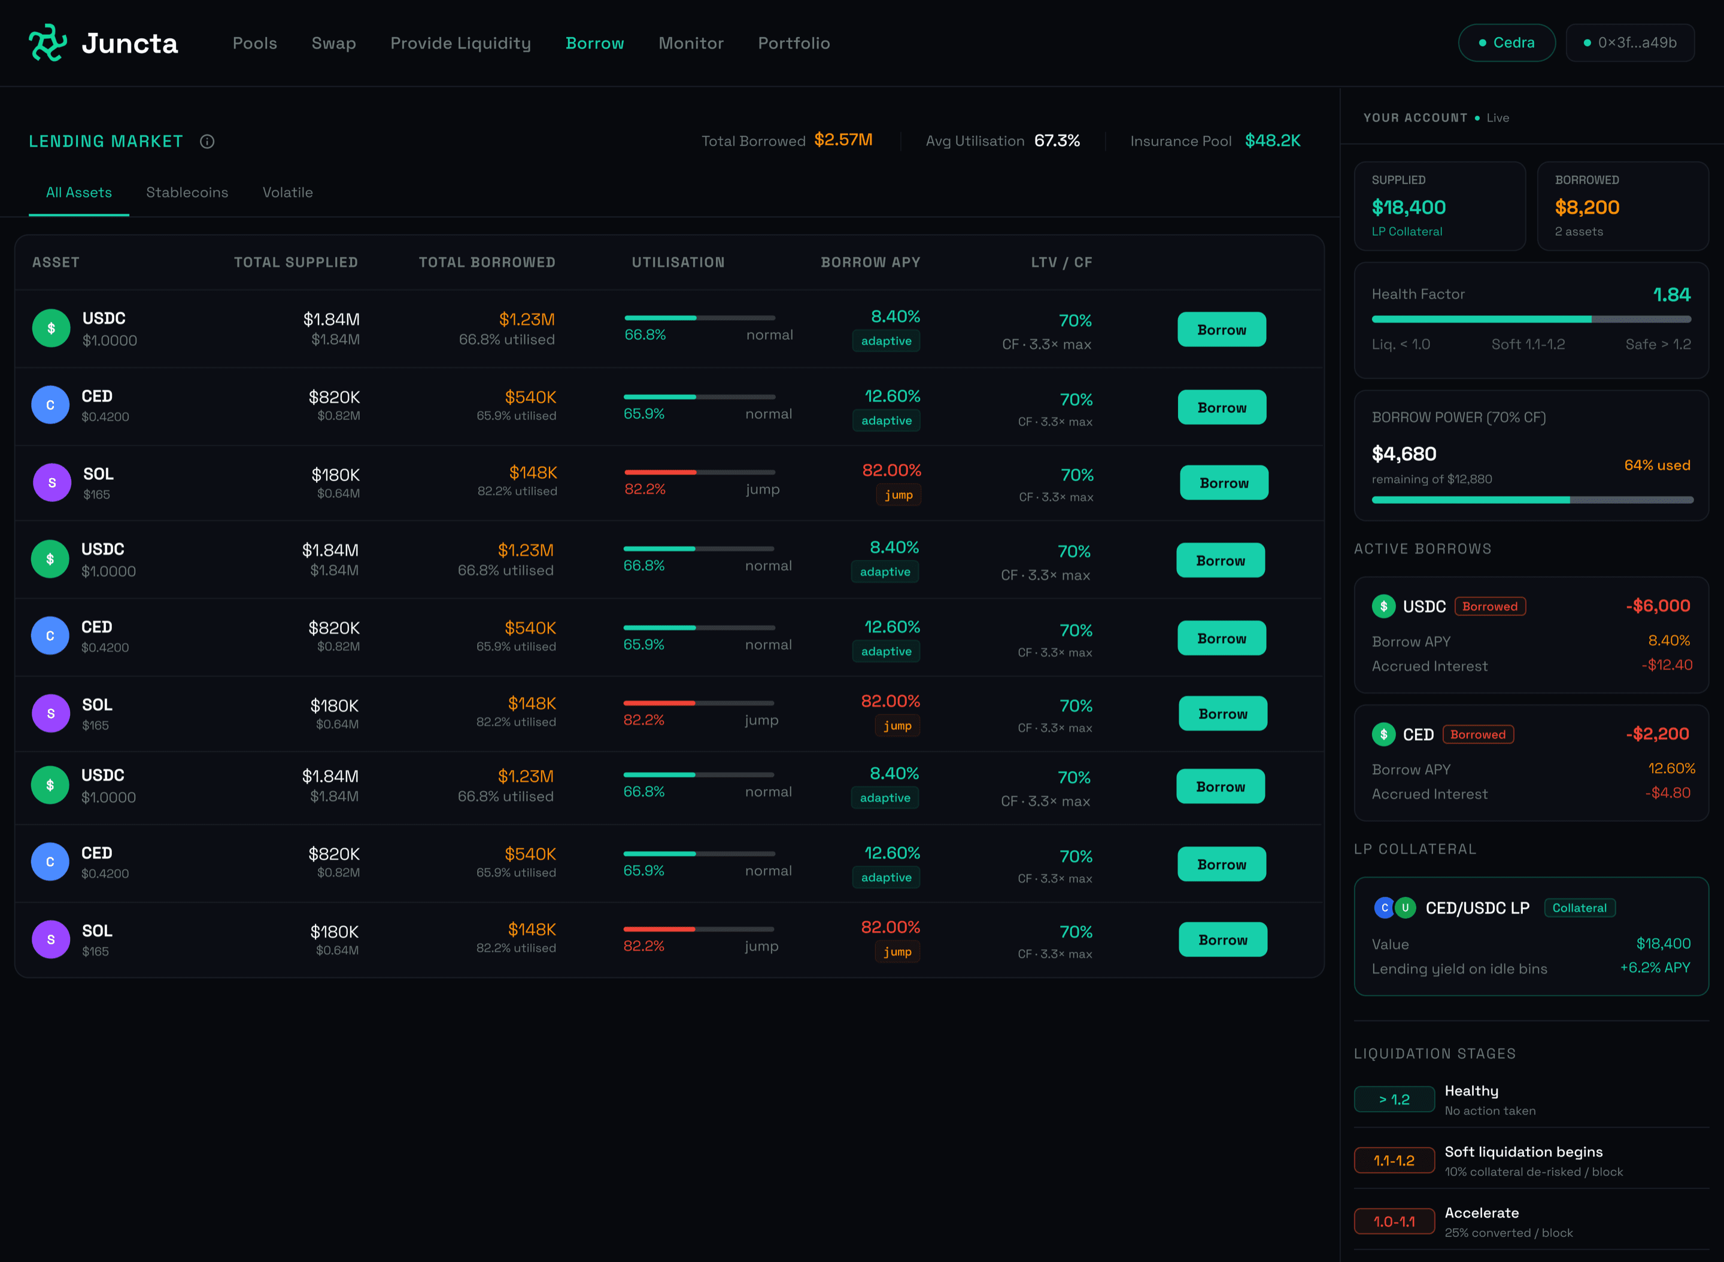This screenshot has height=1262, width=1724.
Task: Click the -$6,000 USDC borrow amount
Action: tap(1658, 607)
